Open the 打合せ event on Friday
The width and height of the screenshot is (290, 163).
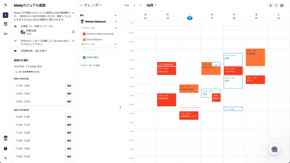coord(255,80)
